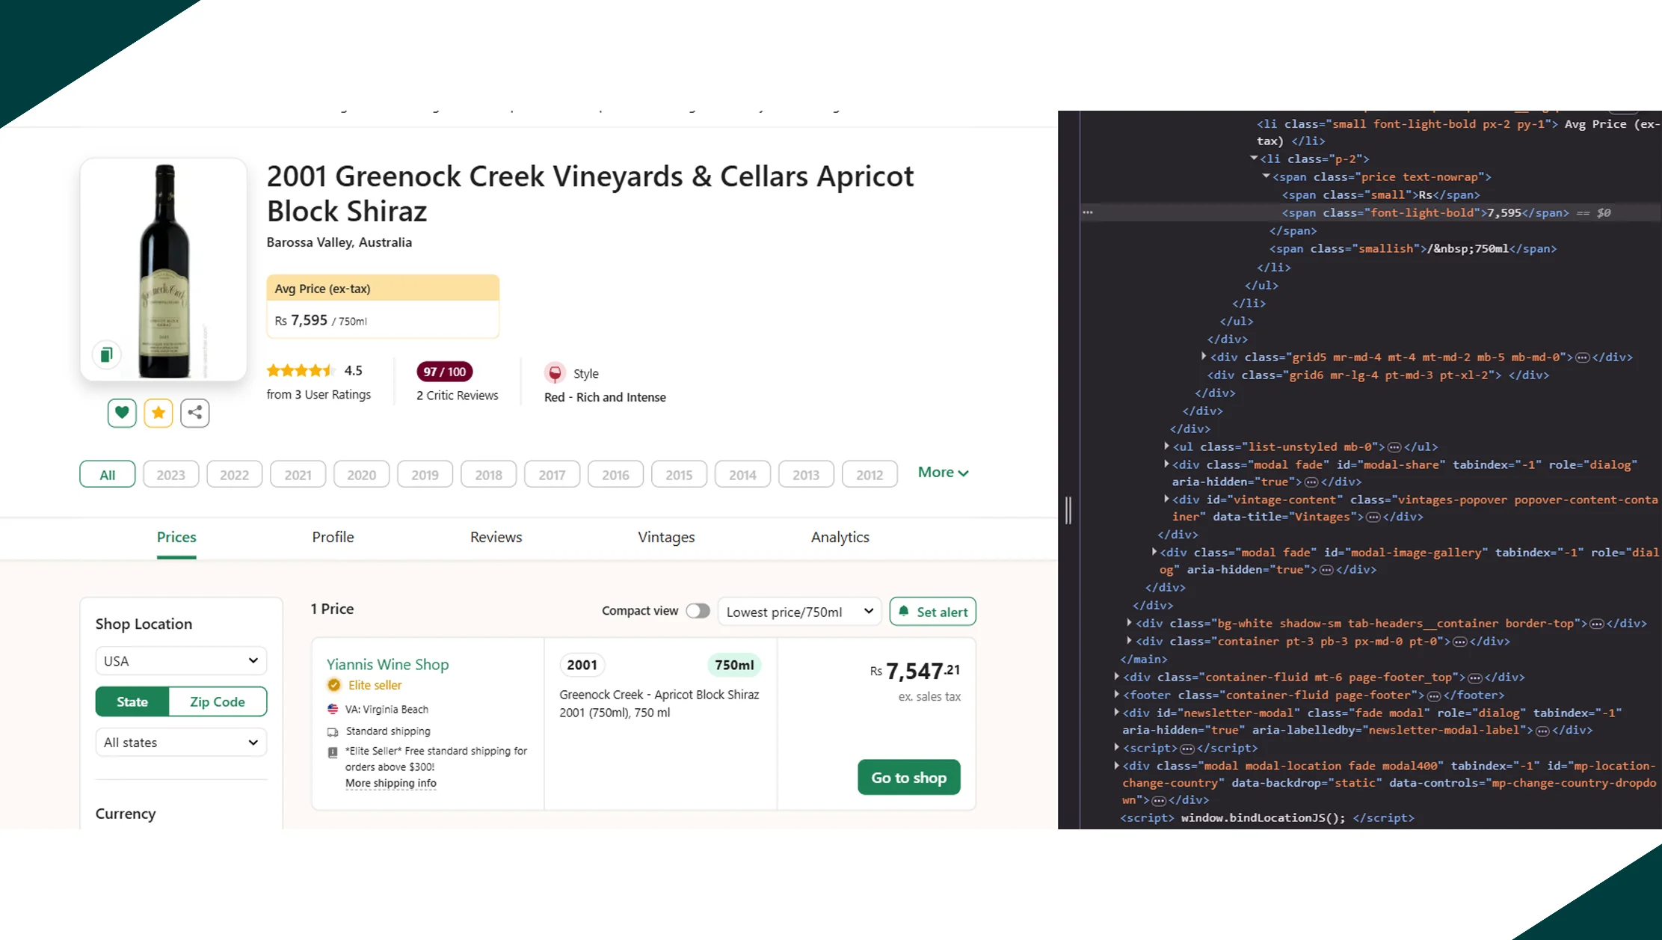Switch to the Reviews tab
1662x940 pixels.
coord(496,537)
